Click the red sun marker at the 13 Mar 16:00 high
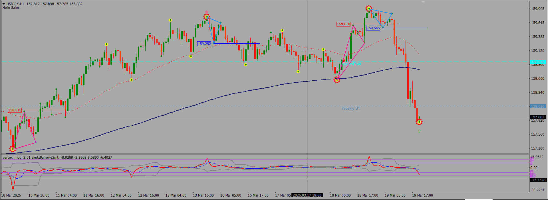 (207, 17)
